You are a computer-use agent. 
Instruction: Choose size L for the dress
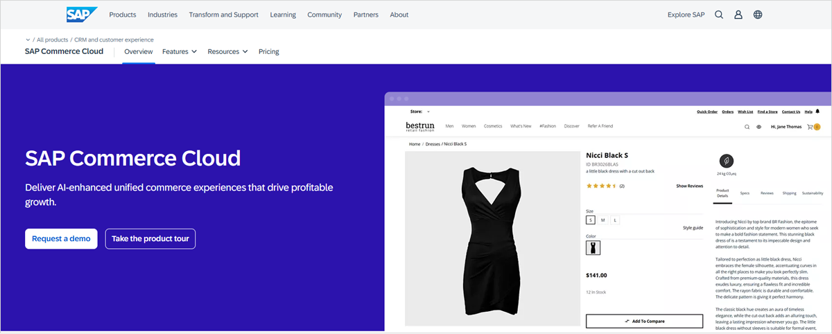(x=616, y=220)
